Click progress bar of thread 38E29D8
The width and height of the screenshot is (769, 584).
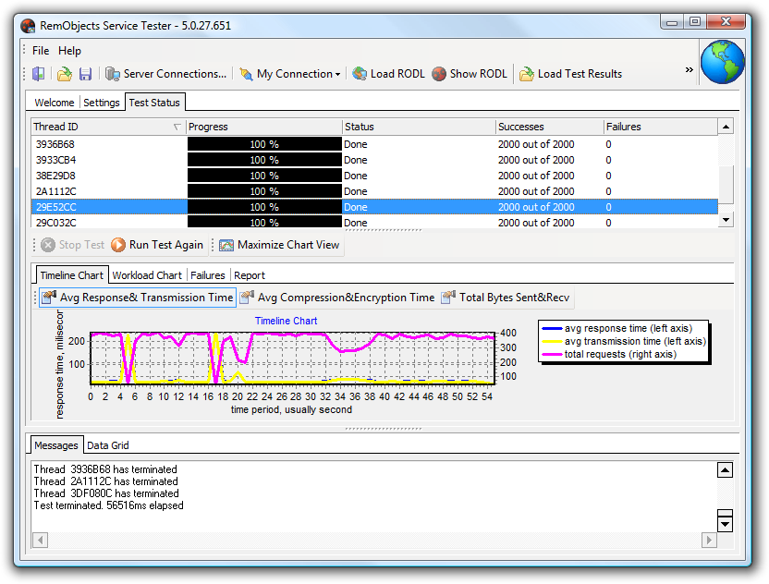tap(264, 176)
